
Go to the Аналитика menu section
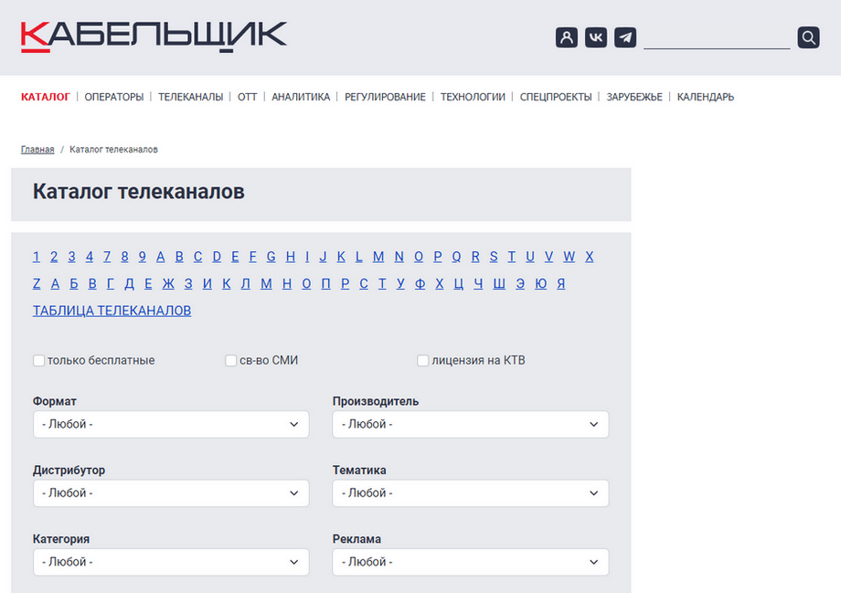301,97
